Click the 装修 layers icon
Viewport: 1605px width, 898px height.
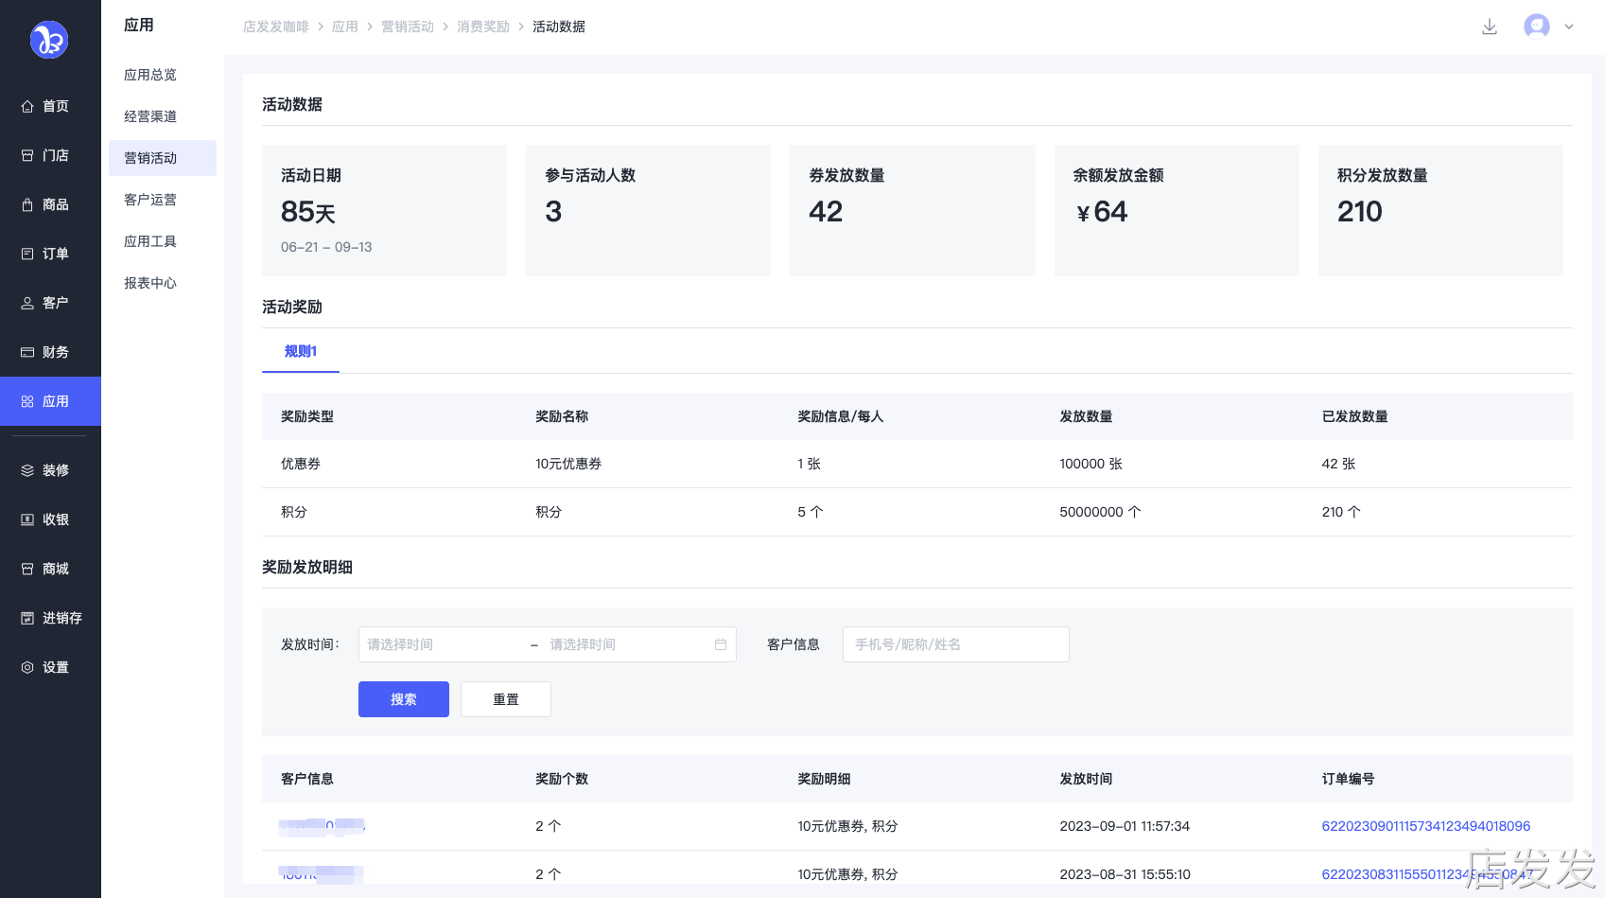coord(27,470)
